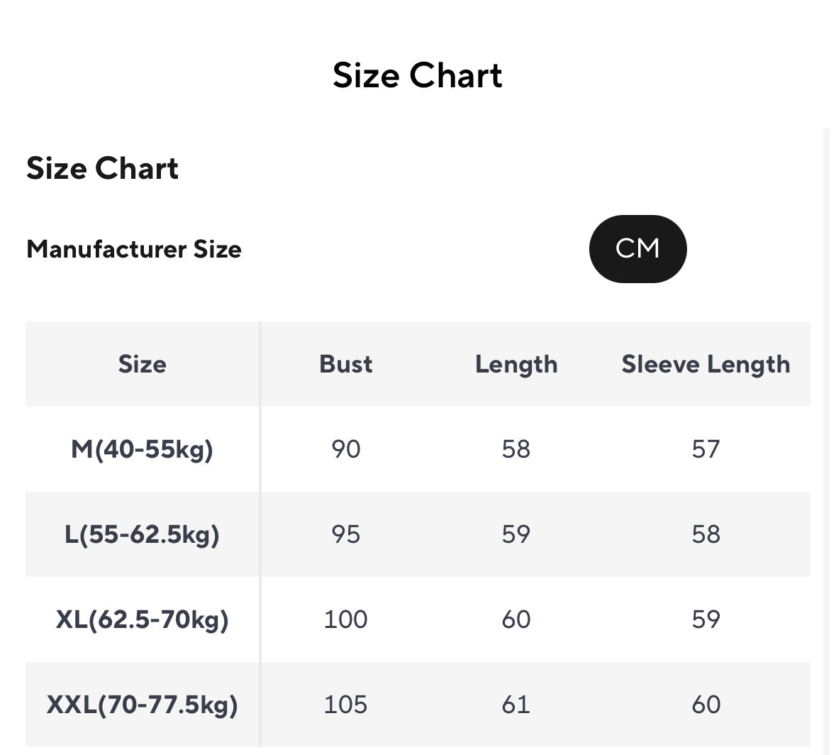Click the vertical scrollbar on right edge
836x755 pixels.
pos(826,440)
